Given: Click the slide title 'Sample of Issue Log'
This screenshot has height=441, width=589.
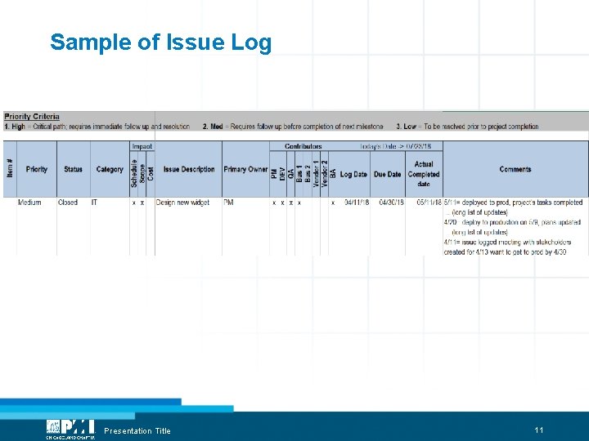Looking at the screenshot, I should (161, 42).
